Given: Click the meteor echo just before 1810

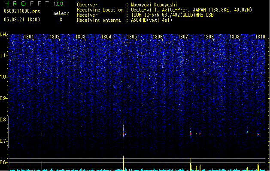Looking at the screenshot, I should [x=258, y=135].
